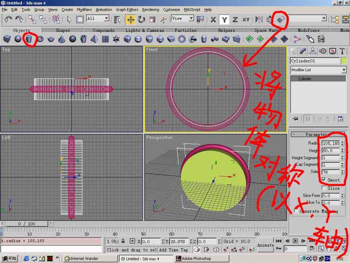Click the time slider showing 0 / 100
The height and width of the screenshot is (263, 350).
pyautogui.click(x=26, y=223)
